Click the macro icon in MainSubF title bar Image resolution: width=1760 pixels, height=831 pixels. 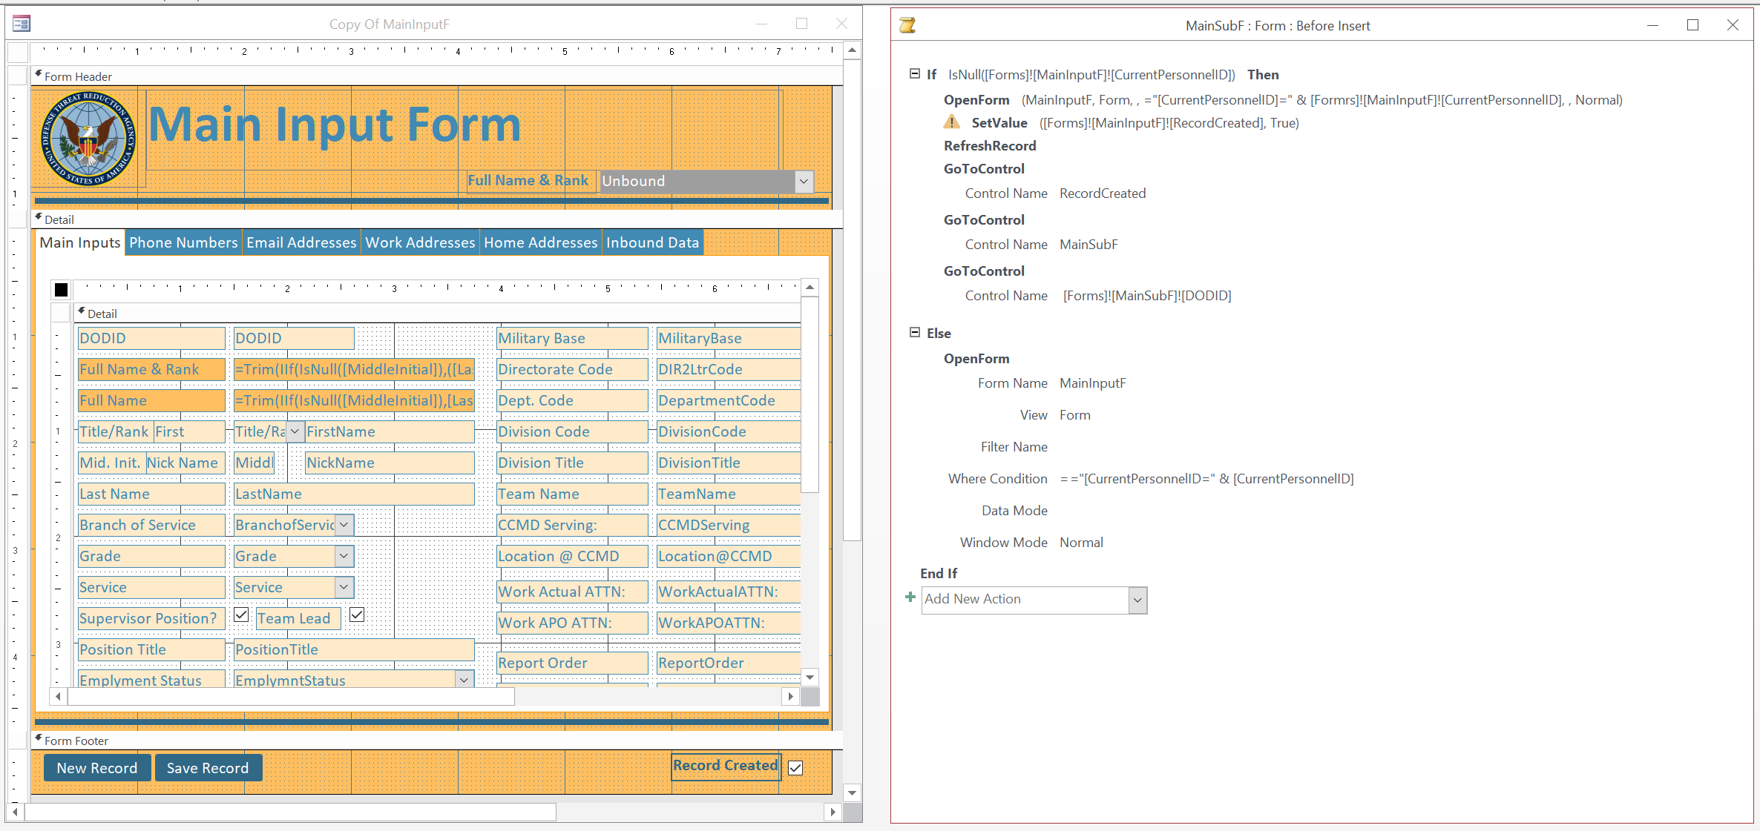coord(907,24)
